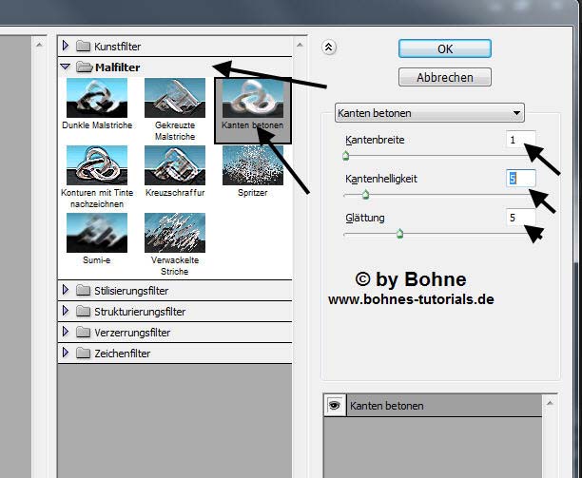Select the Gekreuzte Malstriche filter thumbnail
Screen dimensions: 582x478
174,97
